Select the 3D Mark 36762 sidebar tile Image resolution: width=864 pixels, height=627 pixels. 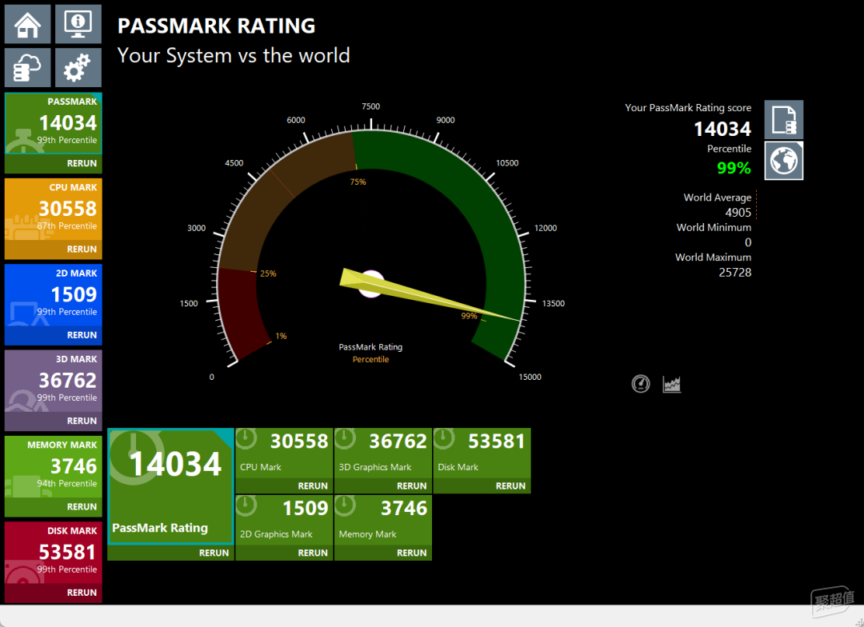tap(54, 381)
